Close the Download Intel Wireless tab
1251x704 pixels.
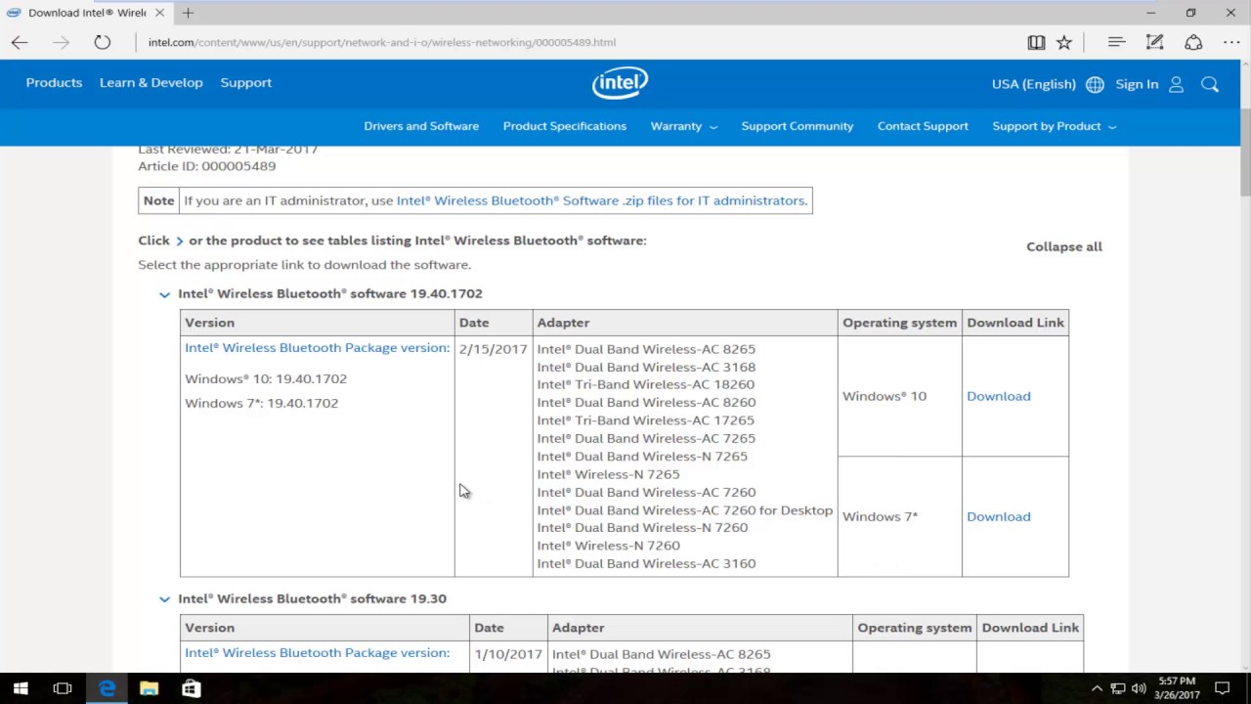[159, 13]
